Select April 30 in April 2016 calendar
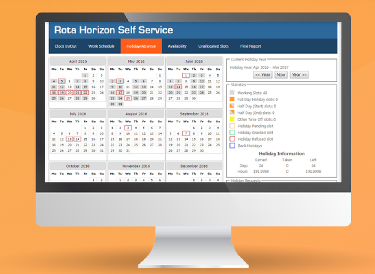The width and height of the screenshot is (375, 274). click(x=93, y=98)
